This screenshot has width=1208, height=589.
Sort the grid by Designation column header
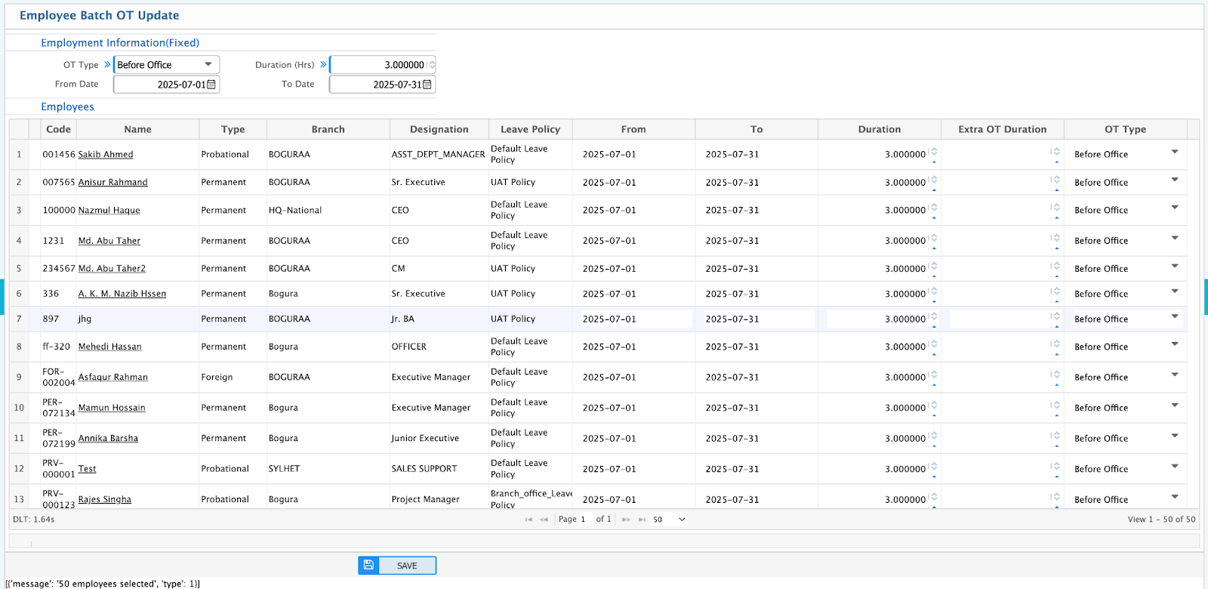tap(439, 129)
